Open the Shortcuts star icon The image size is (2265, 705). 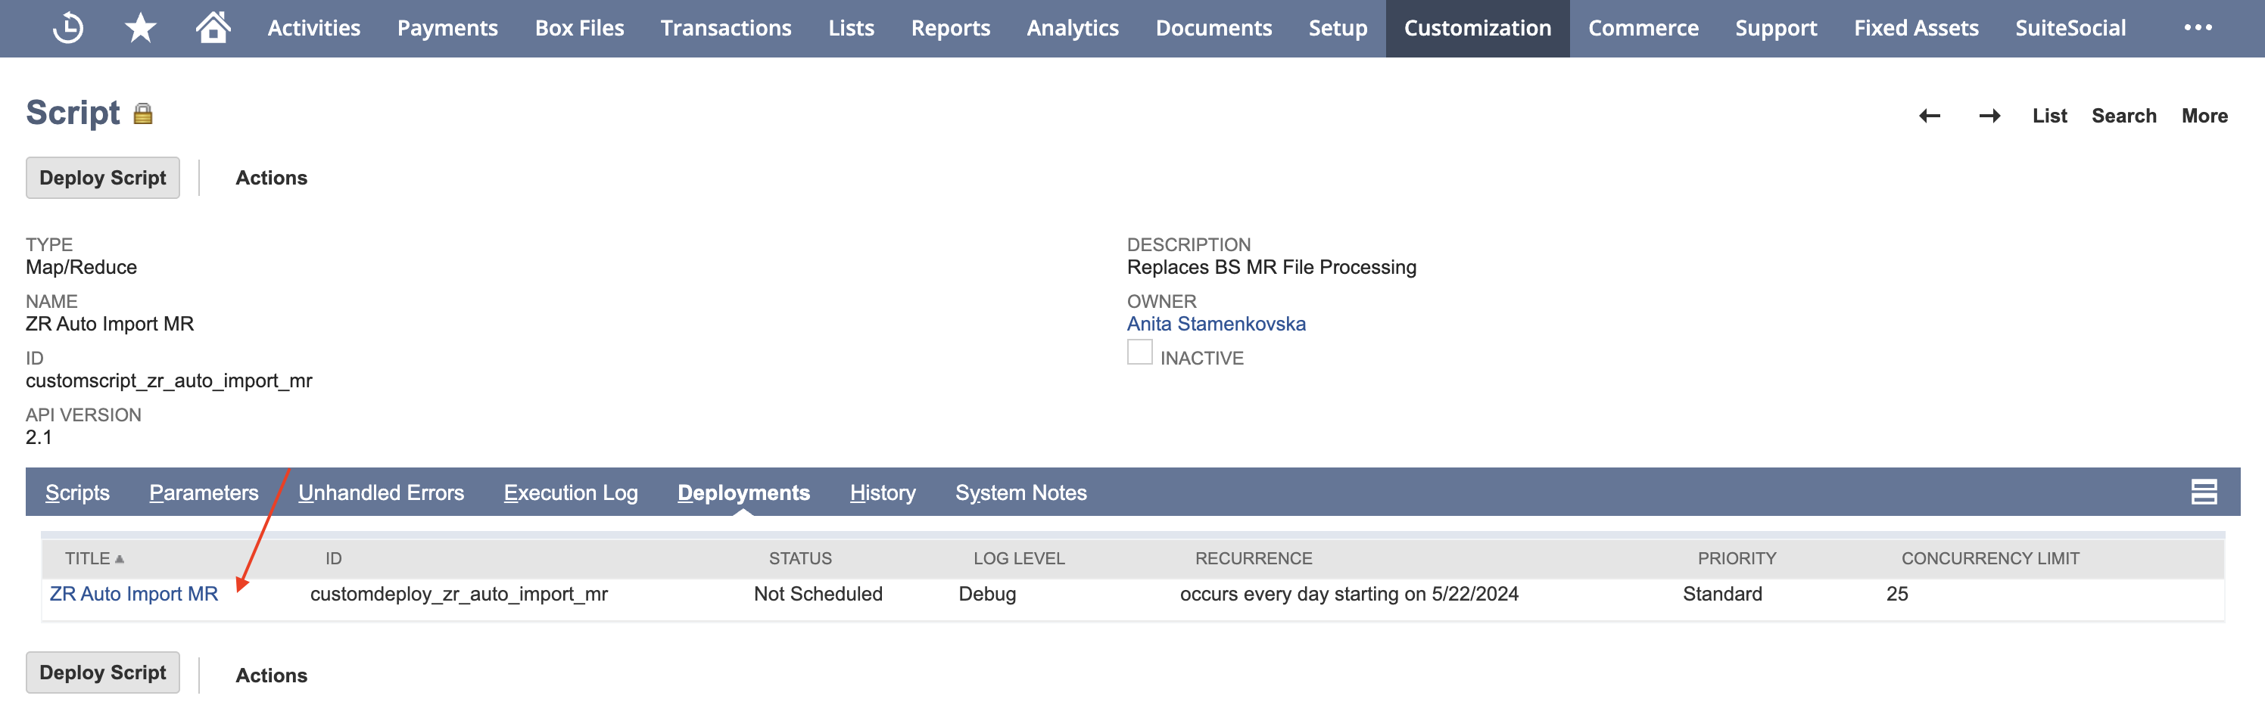(141, 28)
